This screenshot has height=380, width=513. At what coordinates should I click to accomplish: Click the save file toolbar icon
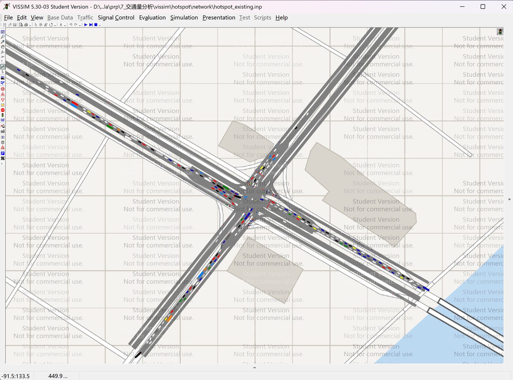[x=15, y=25]
